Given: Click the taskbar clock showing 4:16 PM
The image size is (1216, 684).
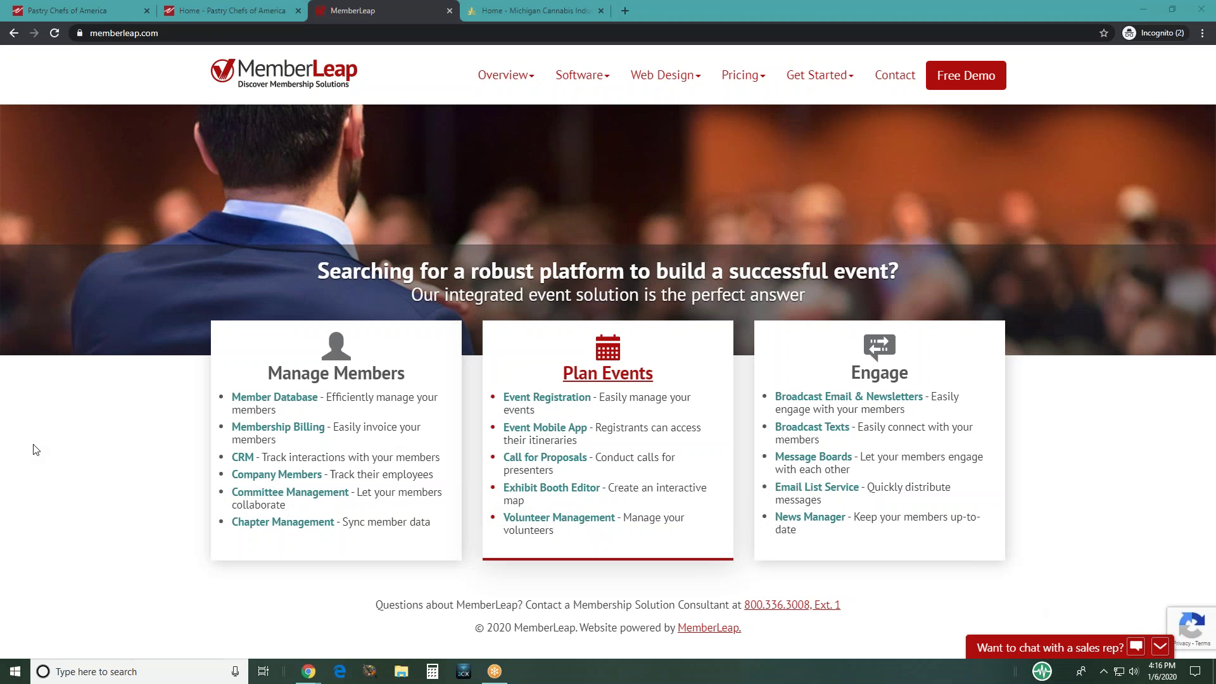Looking at the screenshot, I should 1162,671.
